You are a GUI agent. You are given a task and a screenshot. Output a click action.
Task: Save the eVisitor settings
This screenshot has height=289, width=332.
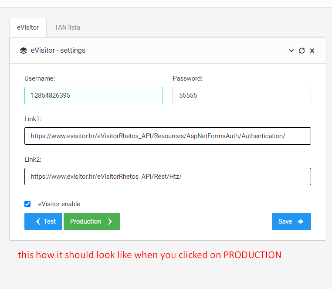(291, 221)
